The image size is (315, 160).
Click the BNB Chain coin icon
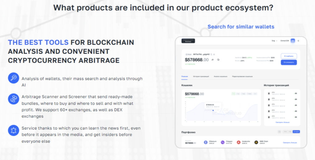256,142
